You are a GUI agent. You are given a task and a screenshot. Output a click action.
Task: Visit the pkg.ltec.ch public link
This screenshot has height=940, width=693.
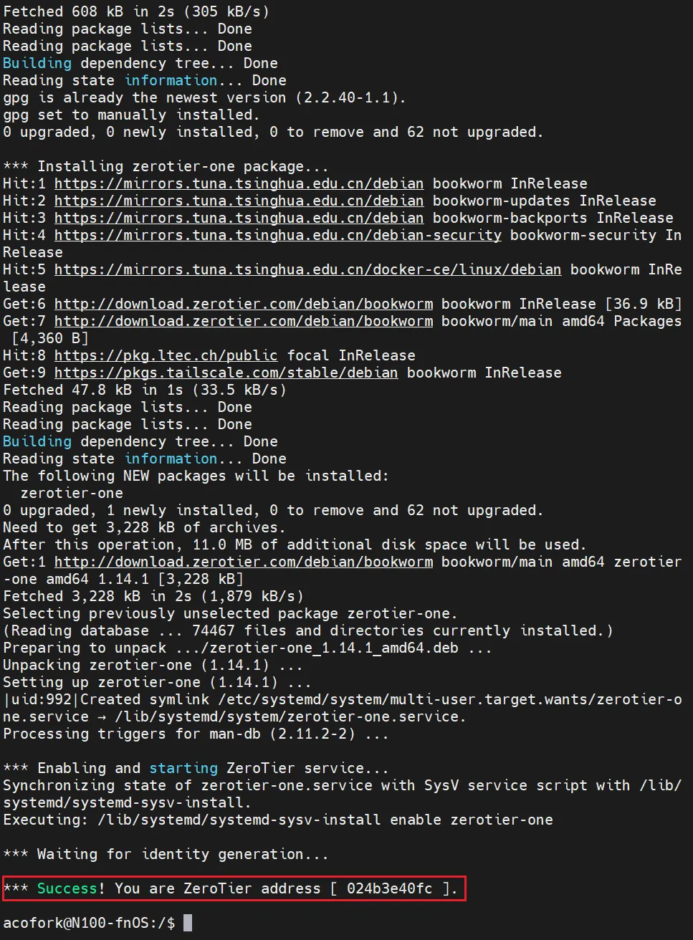[x=166, y=355]
